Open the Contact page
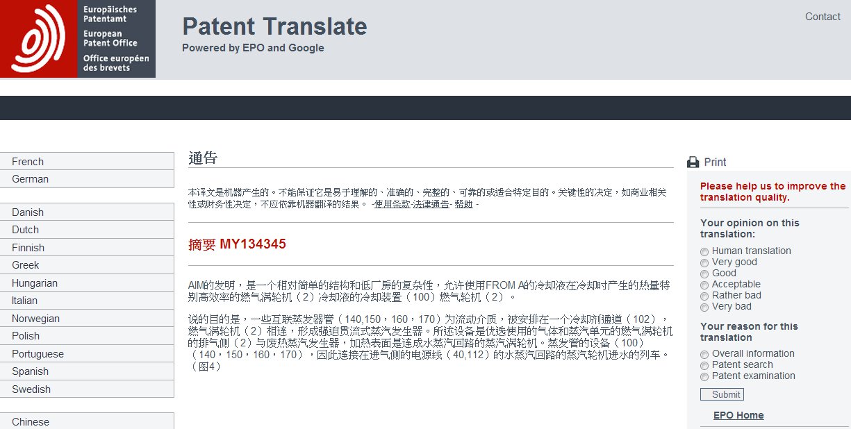 pyautogui.click(x=822, y=17)
